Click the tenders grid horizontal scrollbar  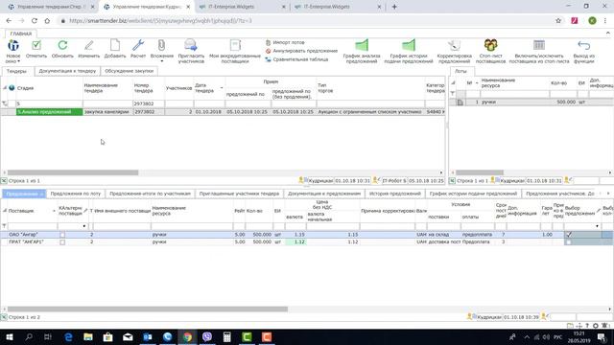pos(73,172)
